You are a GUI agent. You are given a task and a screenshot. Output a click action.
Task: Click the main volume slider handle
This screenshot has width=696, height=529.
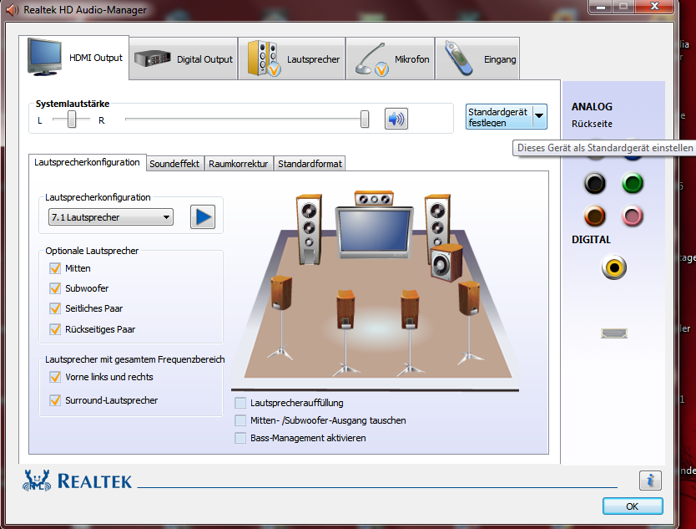(x=365, y=120)
